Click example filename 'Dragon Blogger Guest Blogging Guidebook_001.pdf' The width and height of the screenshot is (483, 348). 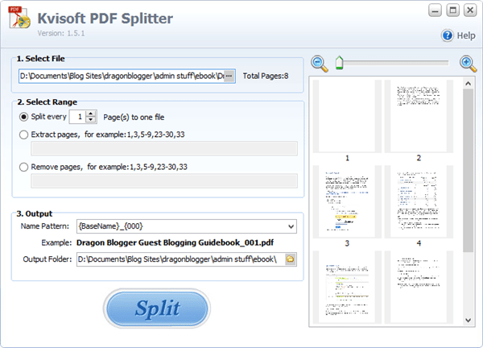(175, 242)
